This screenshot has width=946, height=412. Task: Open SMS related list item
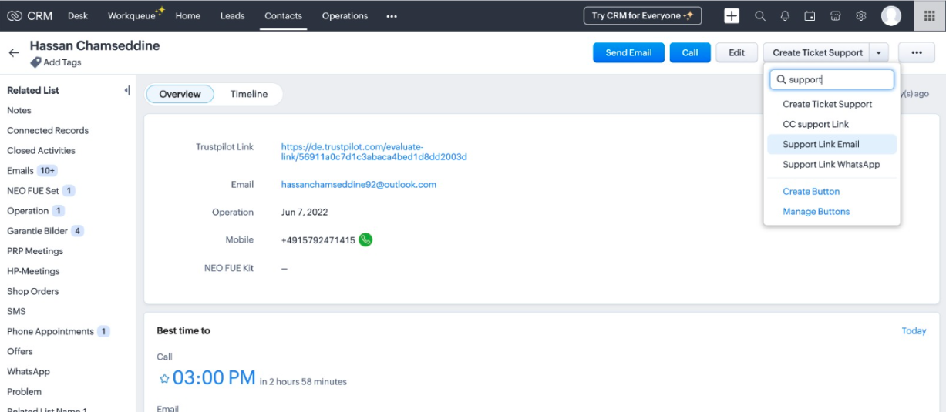click(16, 311)
